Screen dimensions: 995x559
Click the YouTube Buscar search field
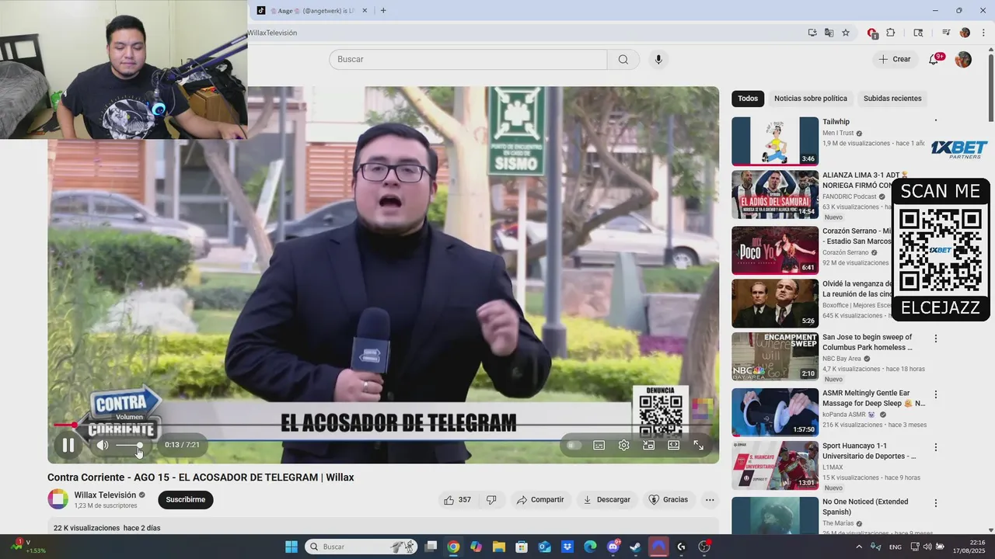468,60
